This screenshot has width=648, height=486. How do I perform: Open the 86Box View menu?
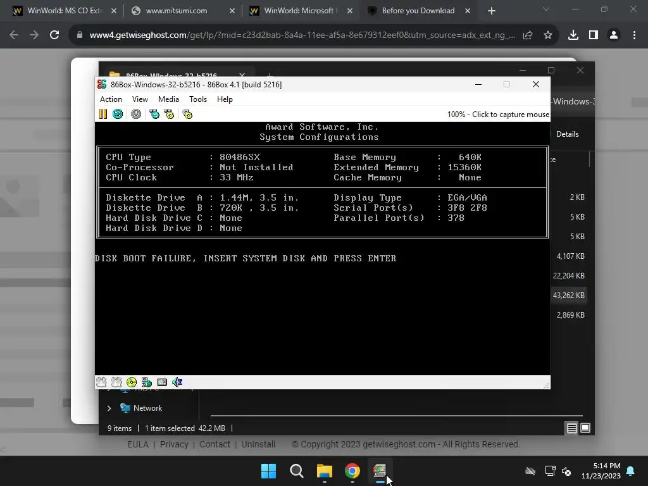140,99
